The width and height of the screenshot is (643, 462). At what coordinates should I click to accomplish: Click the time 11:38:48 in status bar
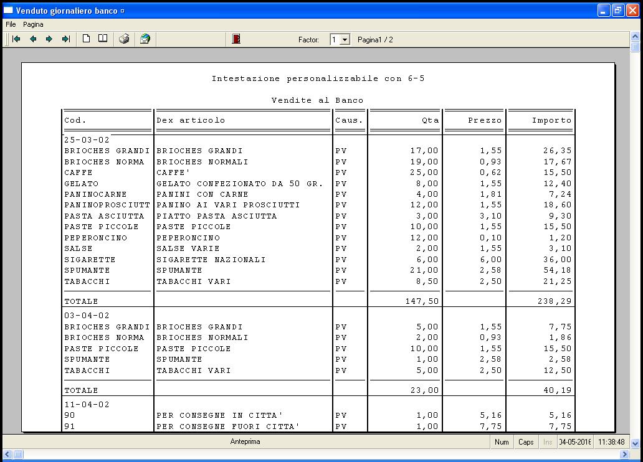[611, 442]
